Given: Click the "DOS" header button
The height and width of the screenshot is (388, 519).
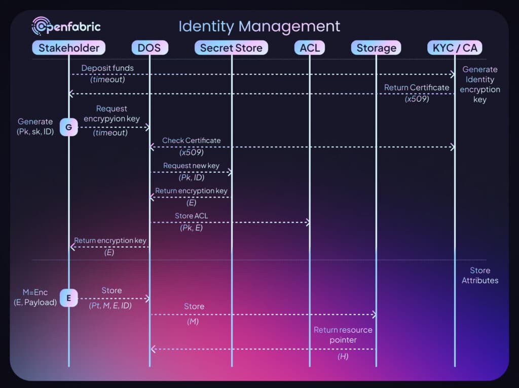Looking at the screenshot, I should pyautogui.click(x=150, y=48).
